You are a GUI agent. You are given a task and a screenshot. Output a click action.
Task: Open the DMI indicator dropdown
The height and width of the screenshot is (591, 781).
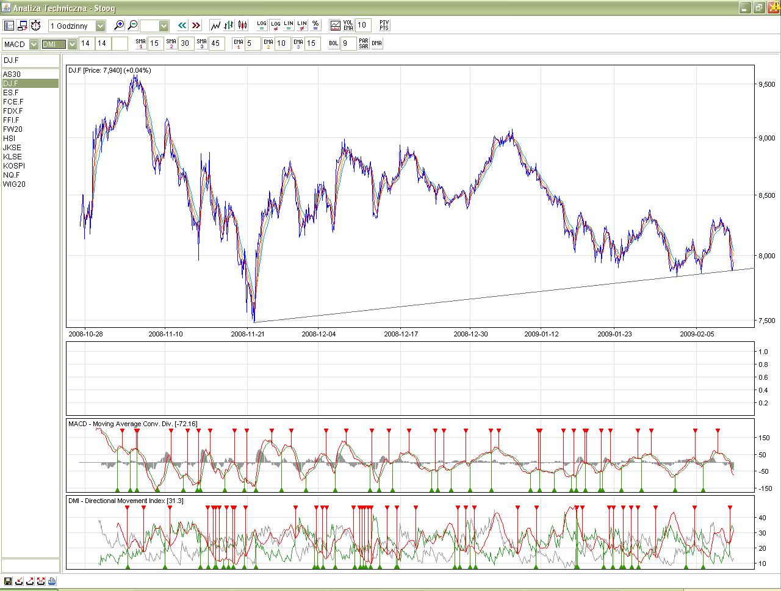(x=72, y=44)
